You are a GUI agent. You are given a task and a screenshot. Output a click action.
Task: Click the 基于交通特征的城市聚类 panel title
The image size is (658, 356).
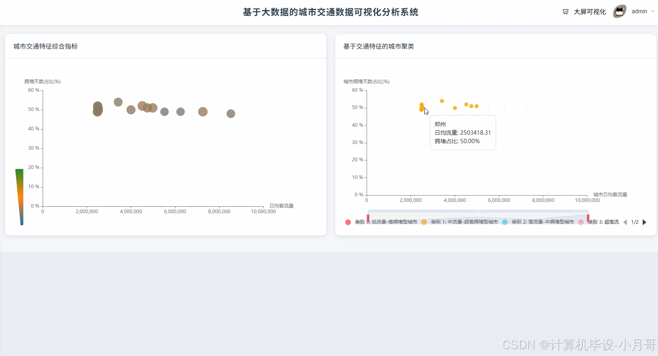[x=379, y=46]
